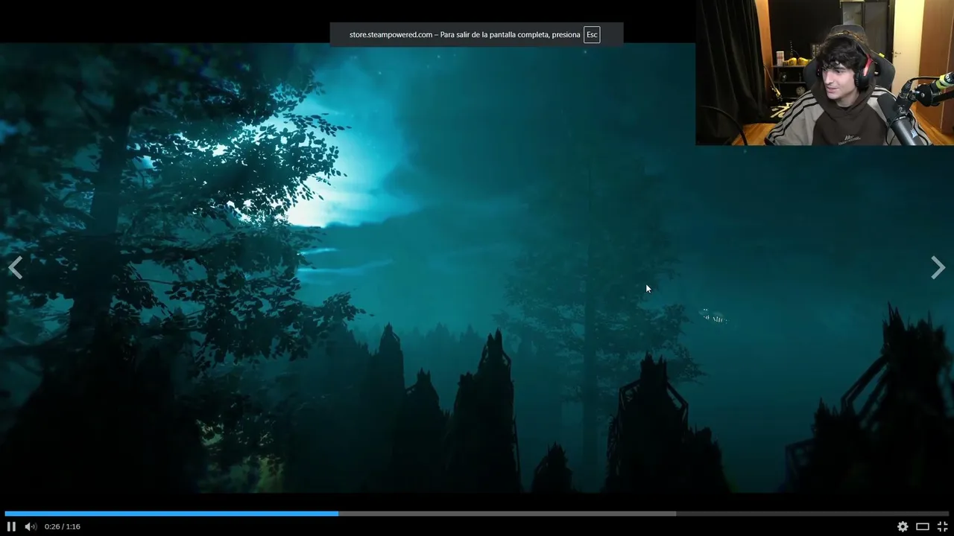
Task: Toggle the theater mode rectangle icon
Action: coord(923,526)
